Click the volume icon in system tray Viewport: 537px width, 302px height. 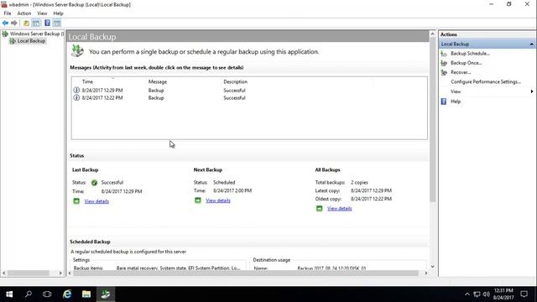pyautogui.click(x=487, y=294)
